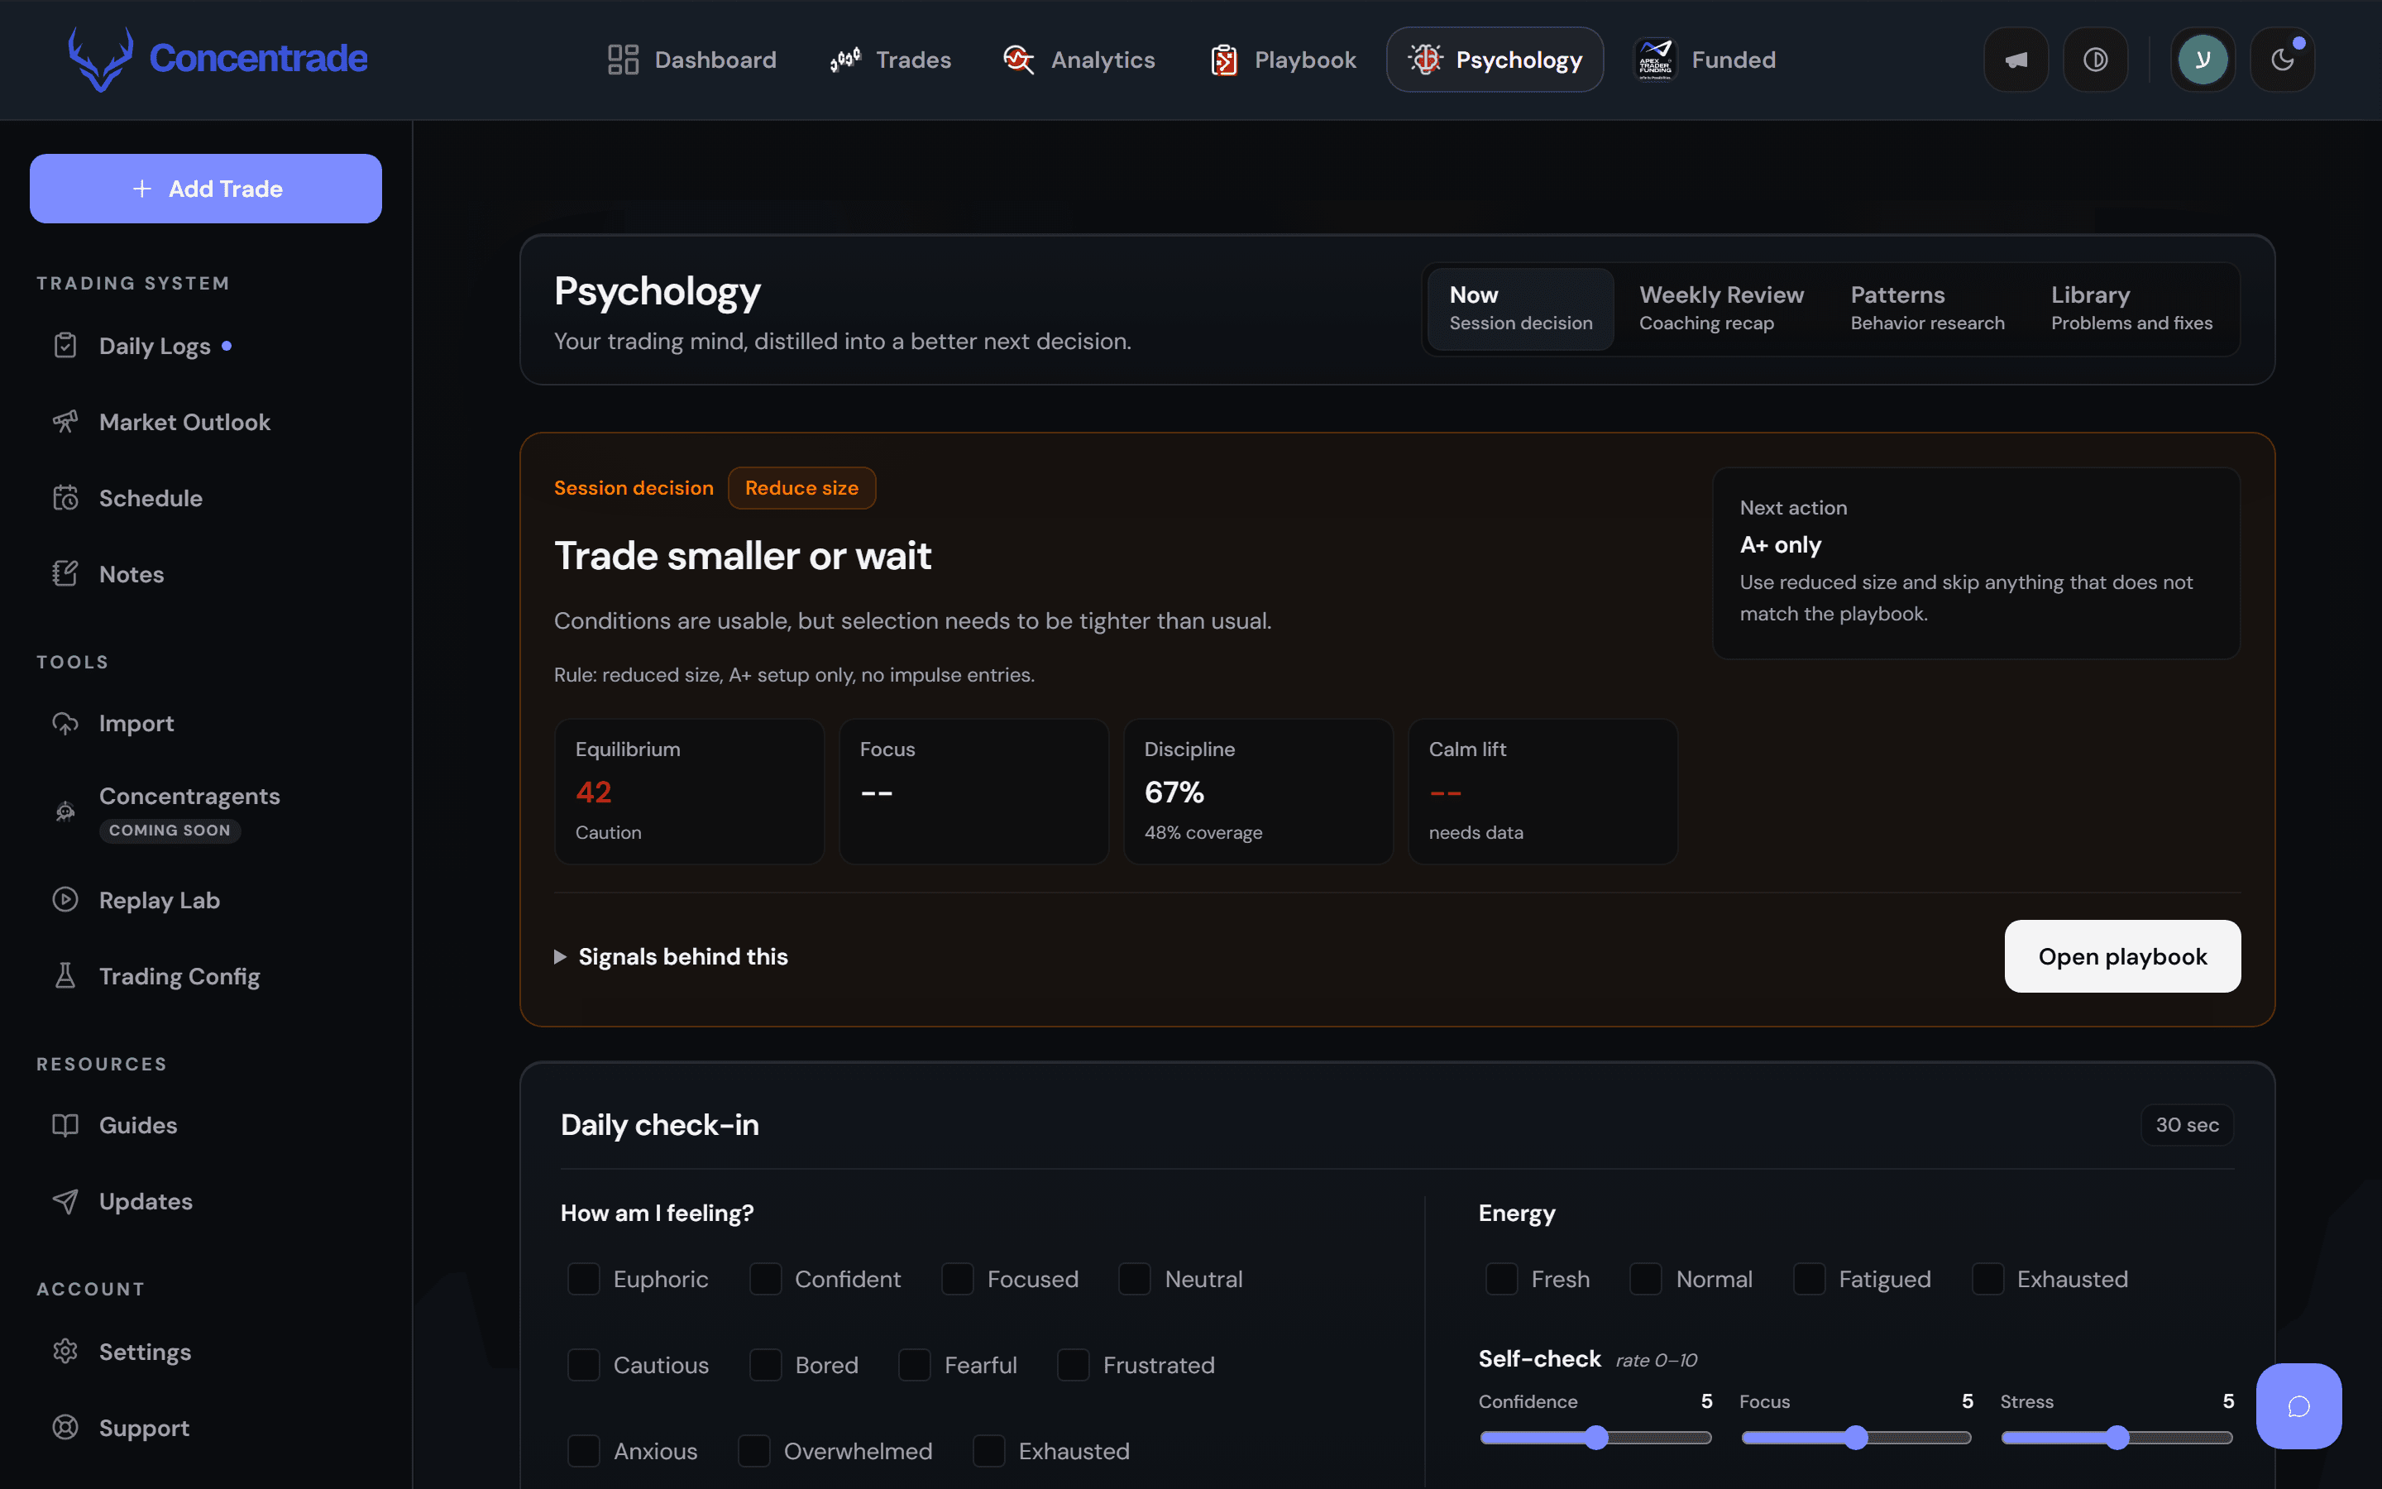
Task: Click the Trades candlestick icon
Action: click(x=844, y=60)
